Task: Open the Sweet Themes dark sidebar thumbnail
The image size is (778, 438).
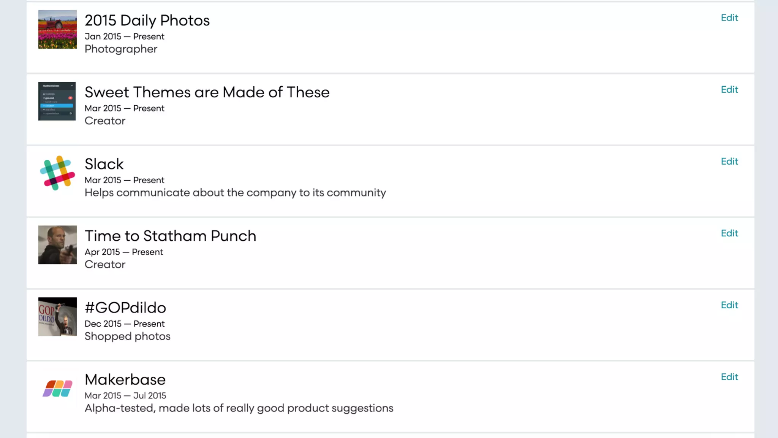Action: click(57, 101)
